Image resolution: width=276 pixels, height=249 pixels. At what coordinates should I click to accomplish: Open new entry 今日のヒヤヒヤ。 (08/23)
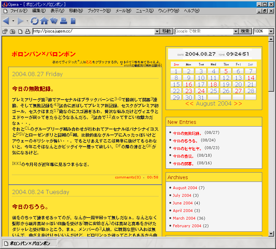(x=187, y=148)
